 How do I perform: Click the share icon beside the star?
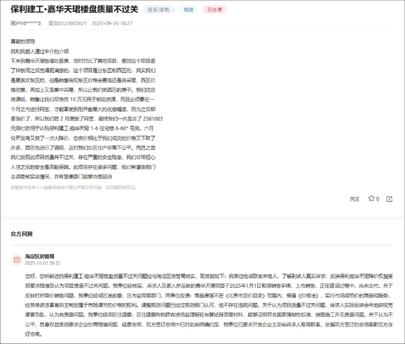(x=389, y=199)
